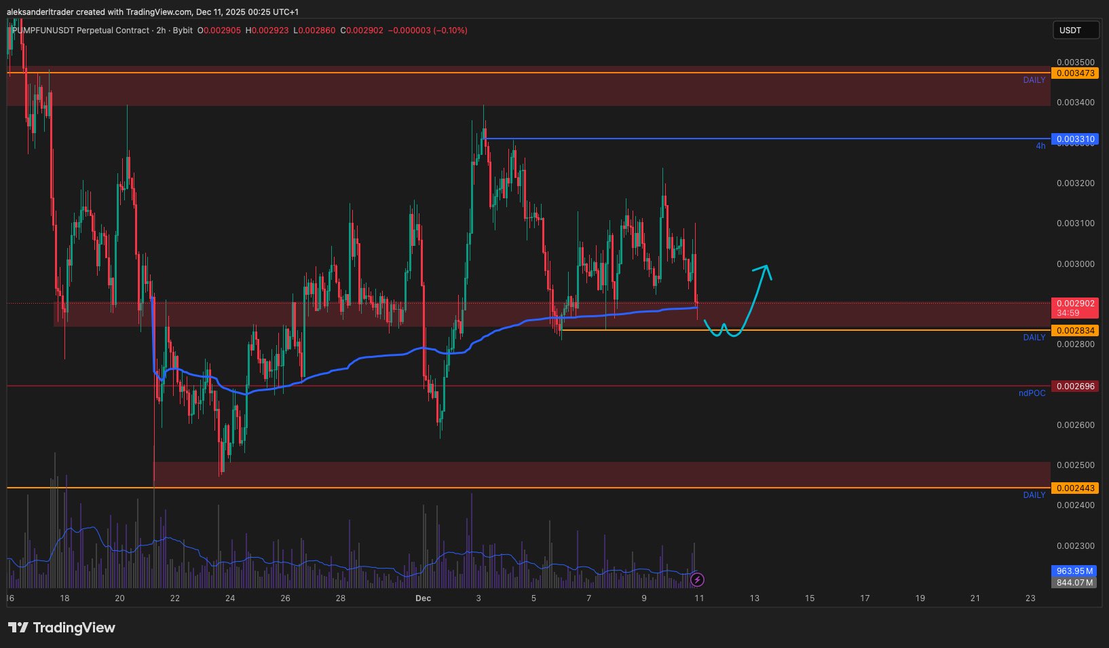Click the change value −0.000003 (−0.10%)
The image size is (1109, 648).
pos(428,31)
